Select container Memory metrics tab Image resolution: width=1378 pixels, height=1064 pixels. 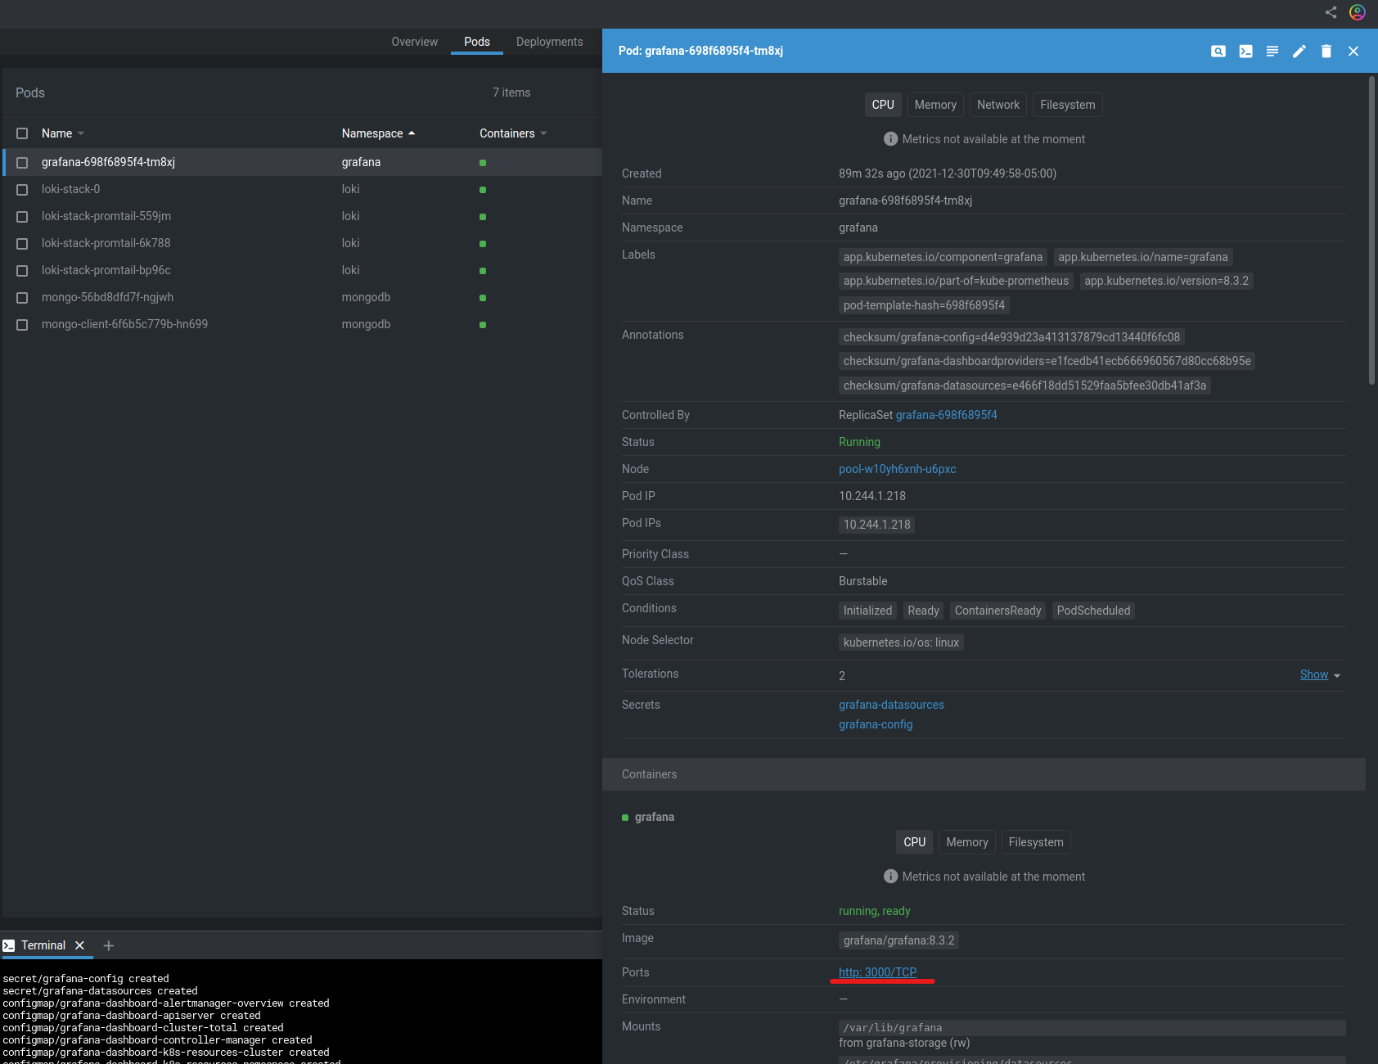point(967,842)
